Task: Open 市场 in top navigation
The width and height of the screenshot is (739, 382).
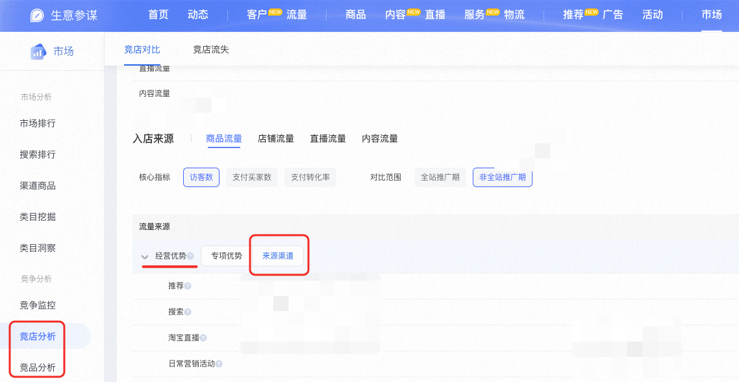Action: [x=712, y=15]
